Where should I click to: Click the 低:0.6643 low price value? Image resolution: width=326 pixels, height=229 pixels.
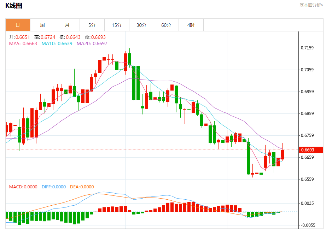click(x=70, y=37)
